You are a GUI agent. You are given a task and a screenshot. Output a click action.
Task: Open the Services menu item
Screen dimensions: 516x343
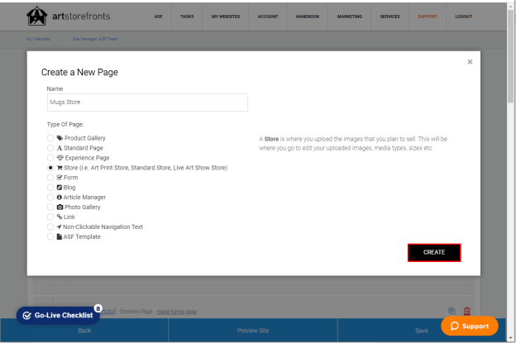[x=390, y=17]
